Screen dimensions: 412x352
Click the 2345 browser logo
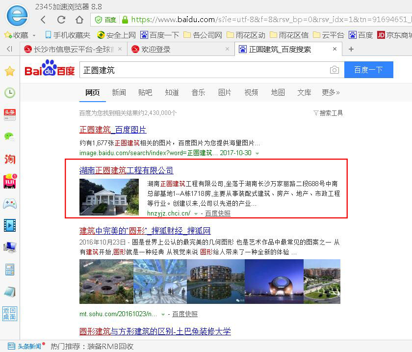[17, 16]
